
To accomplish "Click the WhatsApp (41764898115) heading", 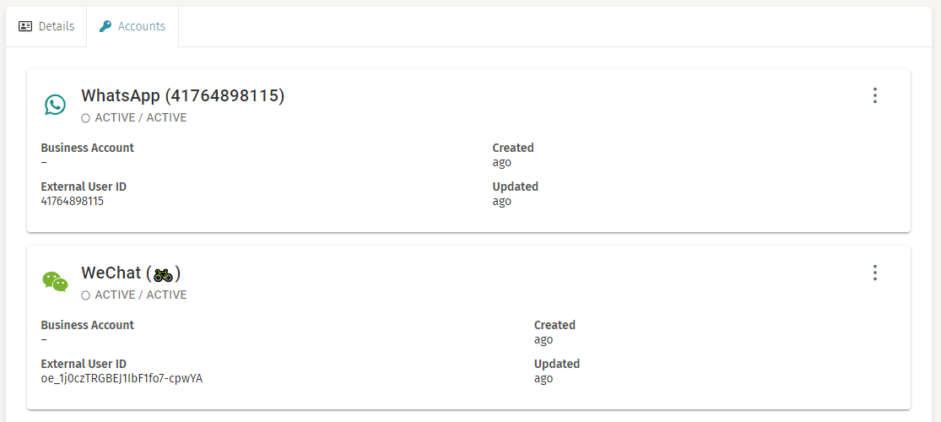I will (x=182, y=96).
